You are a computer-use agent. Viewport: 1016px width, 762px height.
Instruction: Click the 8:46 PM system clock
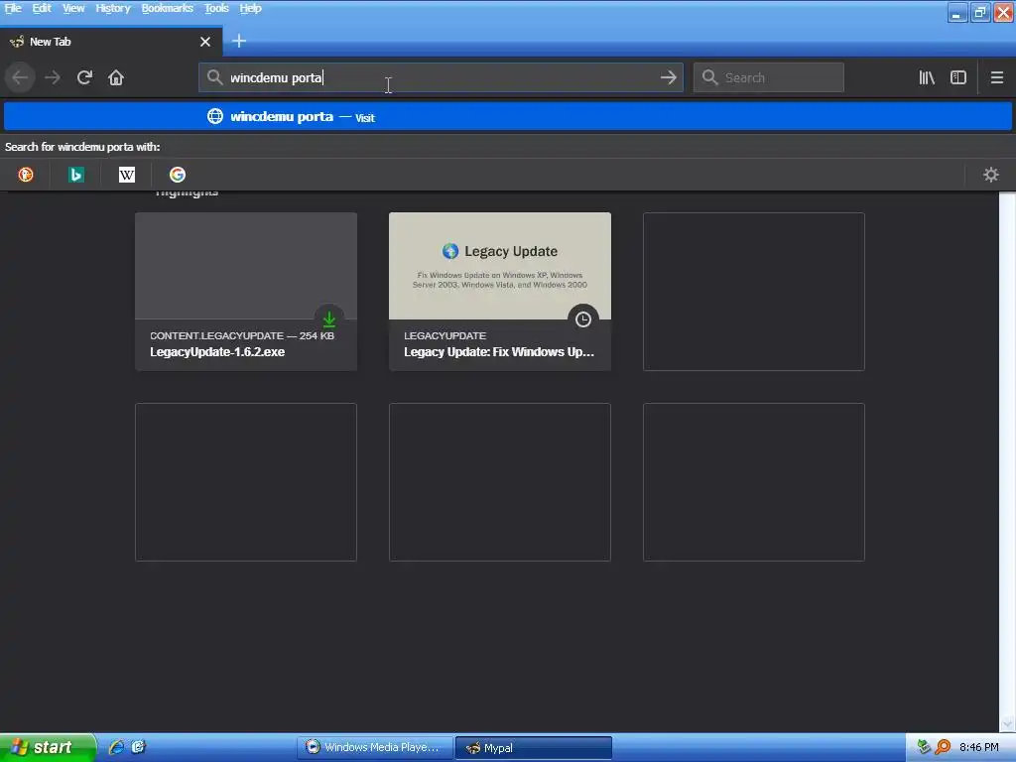click(978, 747)
